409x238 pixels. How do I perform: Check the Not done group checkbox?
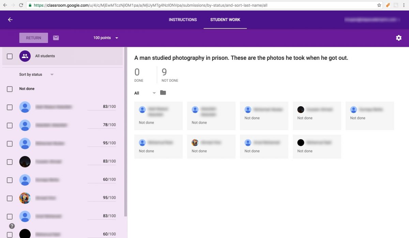click(10, 88)
